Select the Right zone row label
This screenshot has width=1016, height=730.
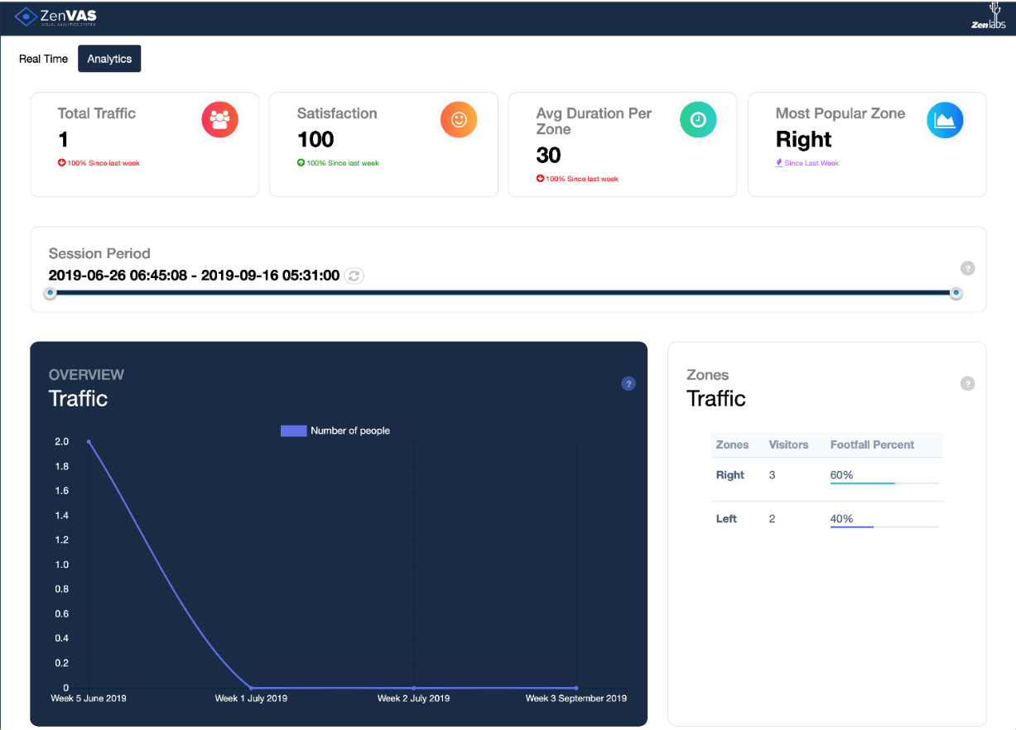click(730, 475)
